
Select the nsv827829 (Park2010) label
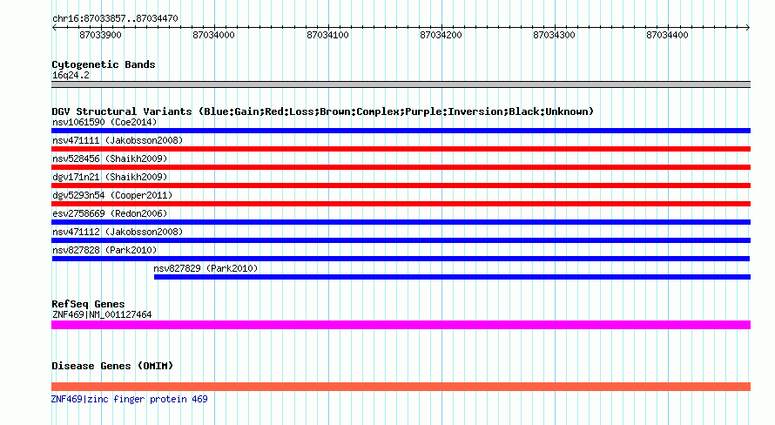point(206,268)
